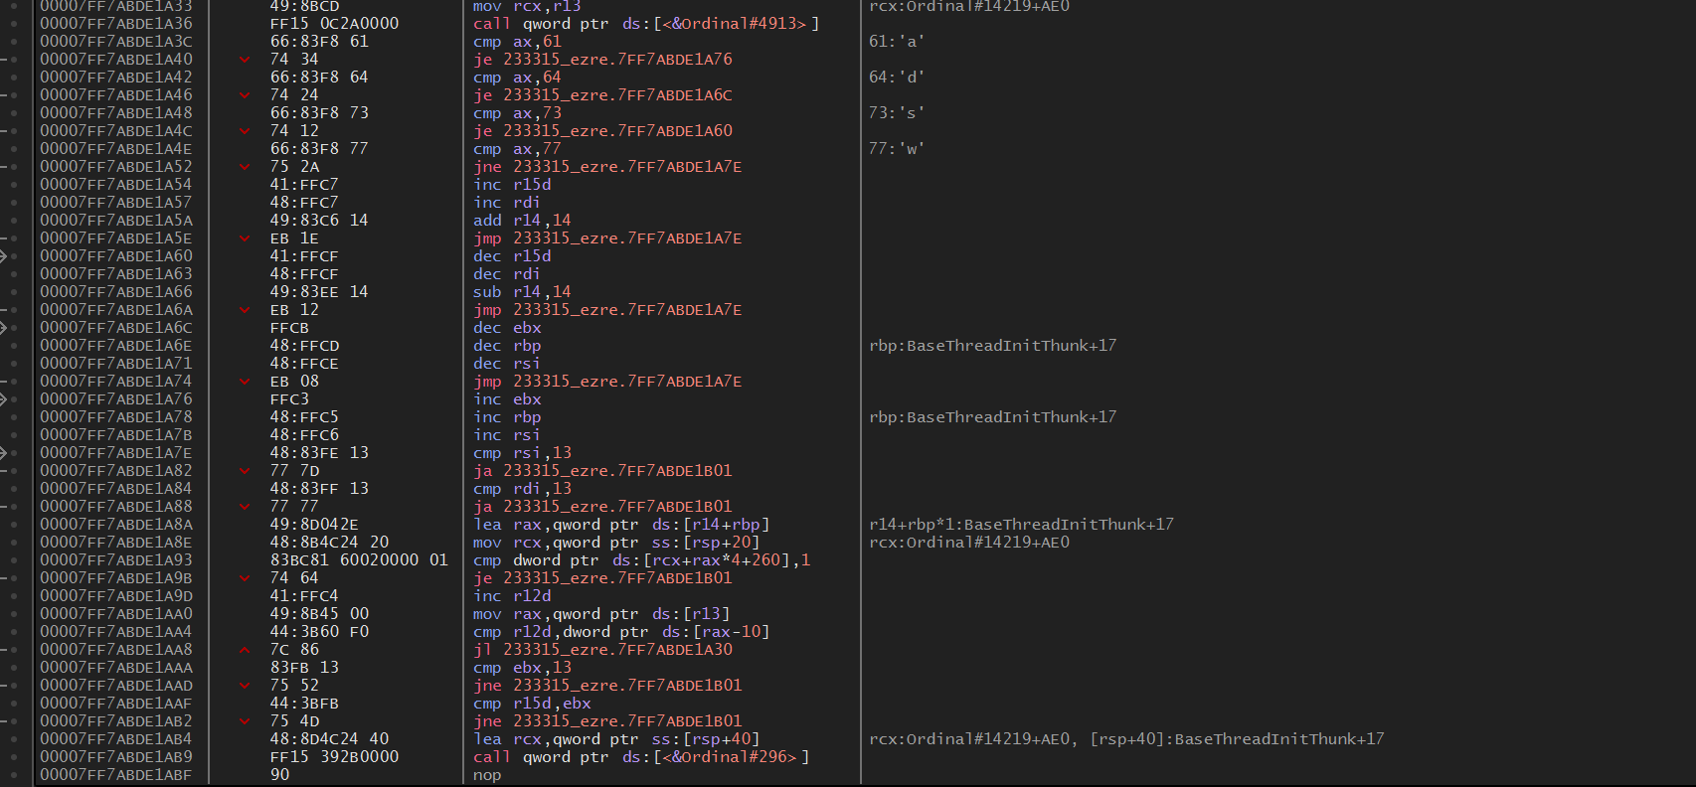Click the jump arrow beside bytes 74 64

(245, 578)
